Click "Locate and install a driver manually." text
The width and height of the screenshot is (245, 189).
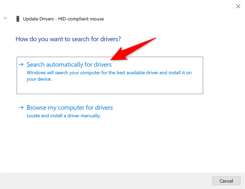(64, 116)
